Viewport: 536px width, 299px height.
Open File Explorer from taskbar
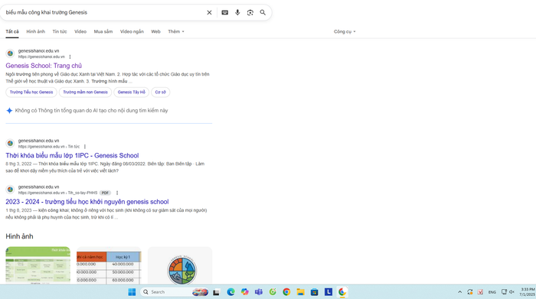tap(300, 292)
